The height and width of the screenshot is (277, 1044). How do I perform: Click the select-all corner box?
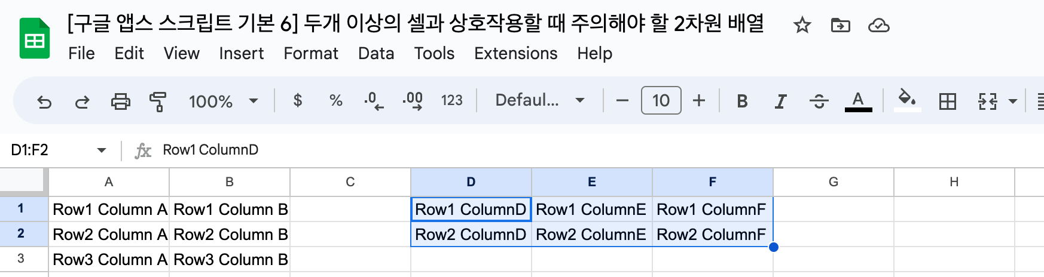(x=23, y=181)
